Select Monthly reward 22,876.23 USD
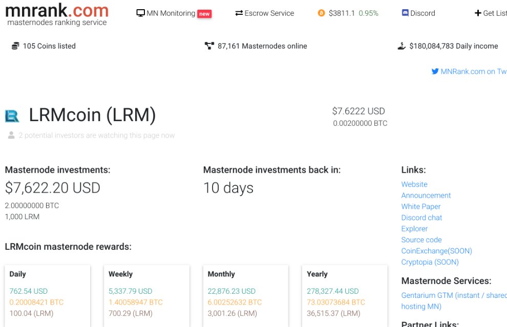Viewport: 507px width, 327px height. 231,291
